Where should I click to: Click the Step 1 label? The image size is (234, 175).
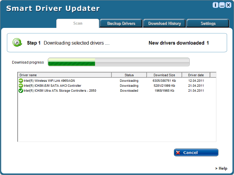(34, 43)
